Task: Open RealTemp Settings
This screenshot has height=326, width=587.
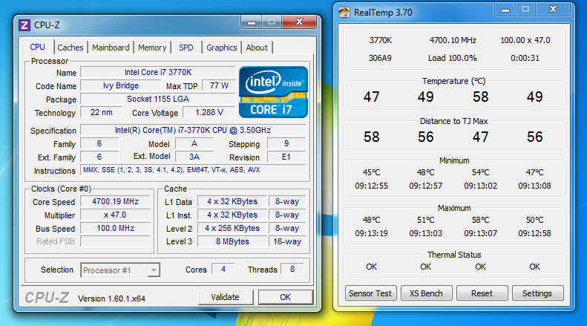Action: point(537,293)
